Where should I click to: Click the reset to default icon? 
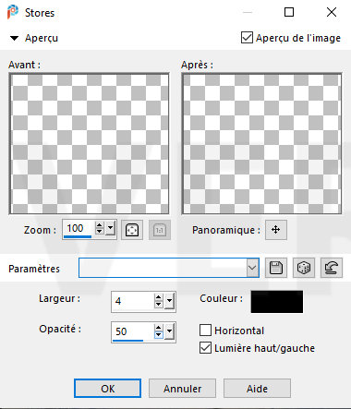[x=332, y=268]
